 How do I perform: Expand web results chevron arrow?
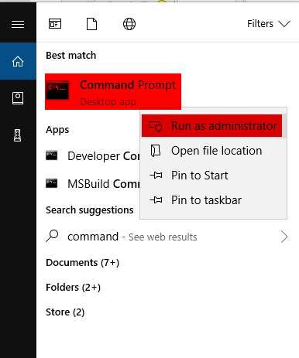point(284,237)
